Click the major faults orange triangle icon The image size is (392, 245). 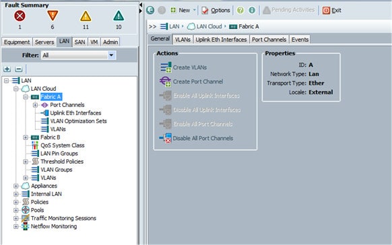point(53,15)
